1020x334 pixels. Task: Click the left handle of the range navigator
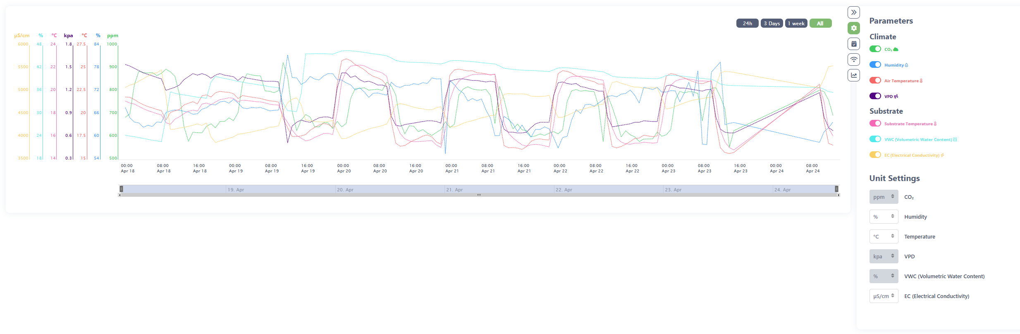121,189
